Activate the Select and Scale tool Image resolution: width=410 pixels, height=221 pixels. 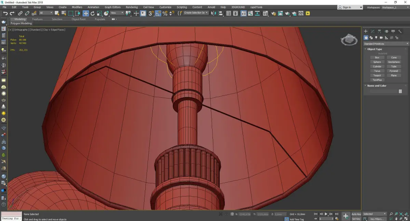tap(99, 14)
